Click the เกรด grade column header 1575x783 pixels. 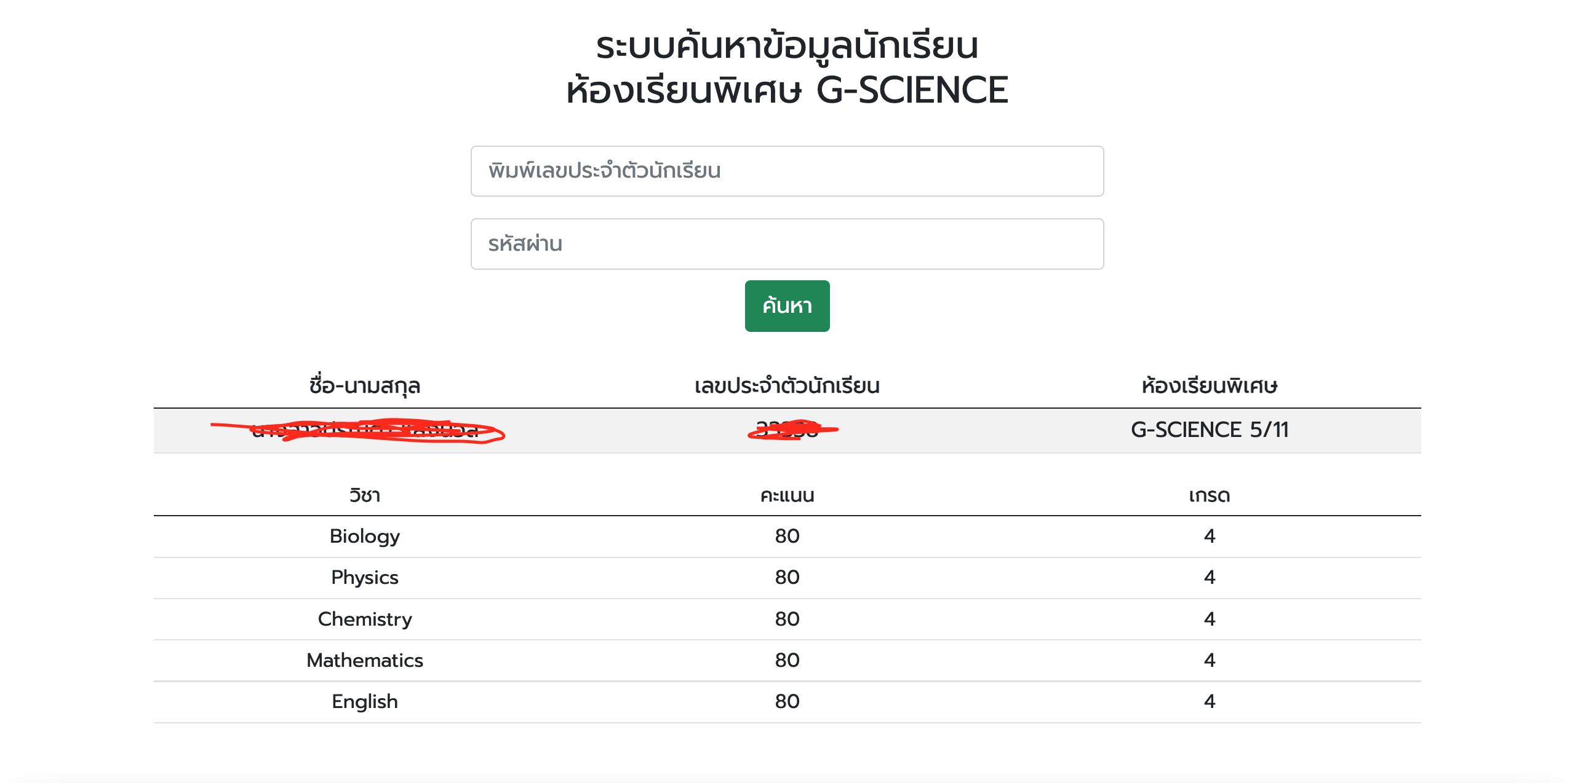click(x=1209, y=495)
